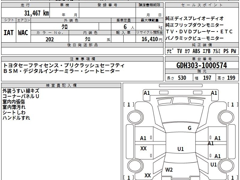The height and width of the screenshot is (180, 240).
Task: Click the WAC air conditioner value
Action: click(23, 33)
